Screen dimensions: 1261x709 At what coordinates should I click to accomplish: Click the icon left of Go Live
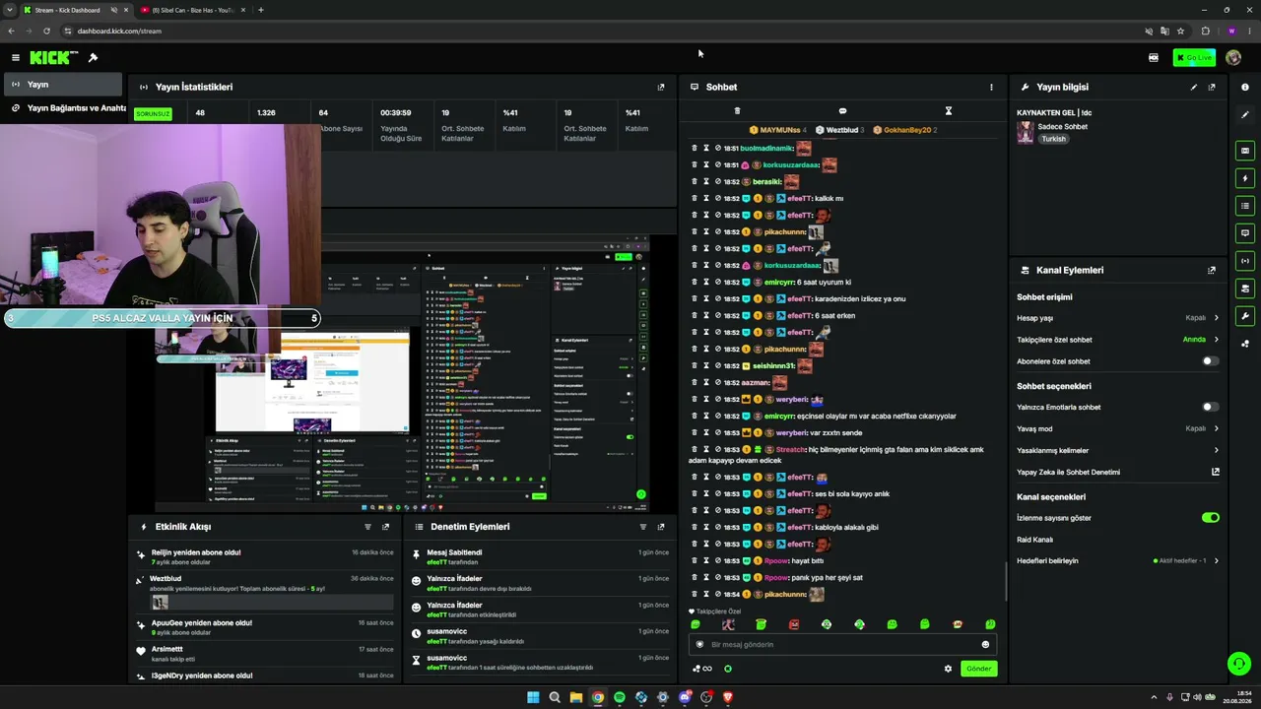tap(1154, 57)
